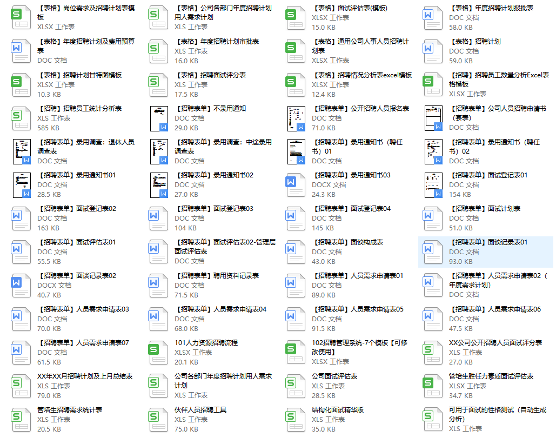Select the 录用通知书03 DOCX file icon
Viewport: 556px width, 437px height.
point(296,184)
